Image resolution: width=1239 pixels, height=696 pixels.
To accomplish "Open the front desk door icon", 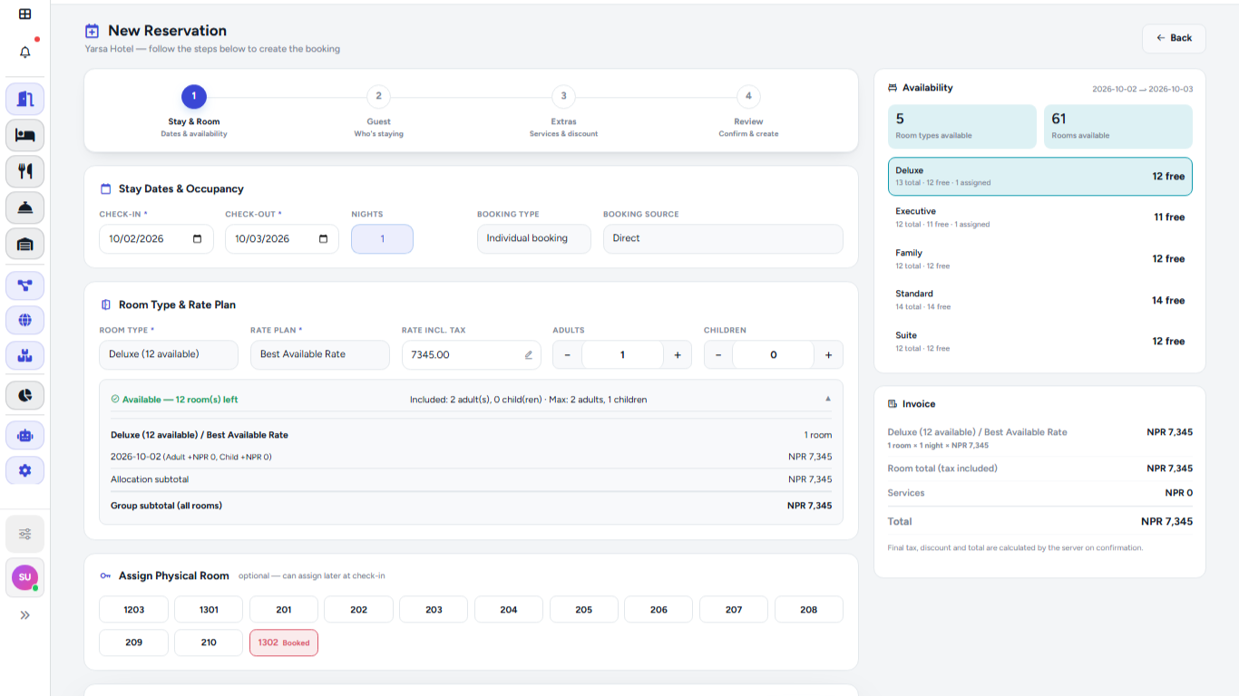I will [x=24, y=99].
